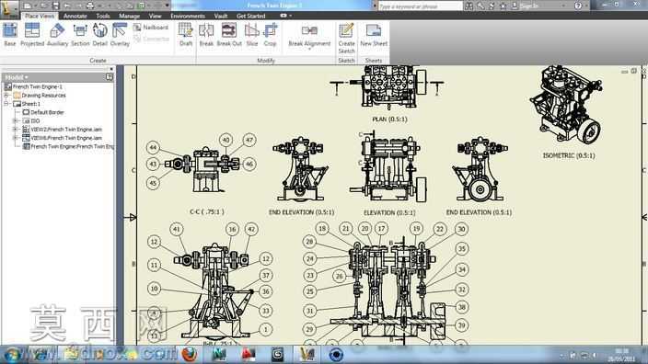This screenshot has height=364, width=648.
Task: Expand the Drawing Resources node
Action: [6, 96]
